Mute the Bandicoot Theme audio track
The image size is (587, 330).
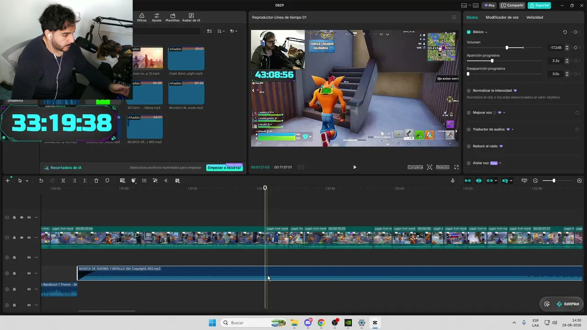point(29,289)
